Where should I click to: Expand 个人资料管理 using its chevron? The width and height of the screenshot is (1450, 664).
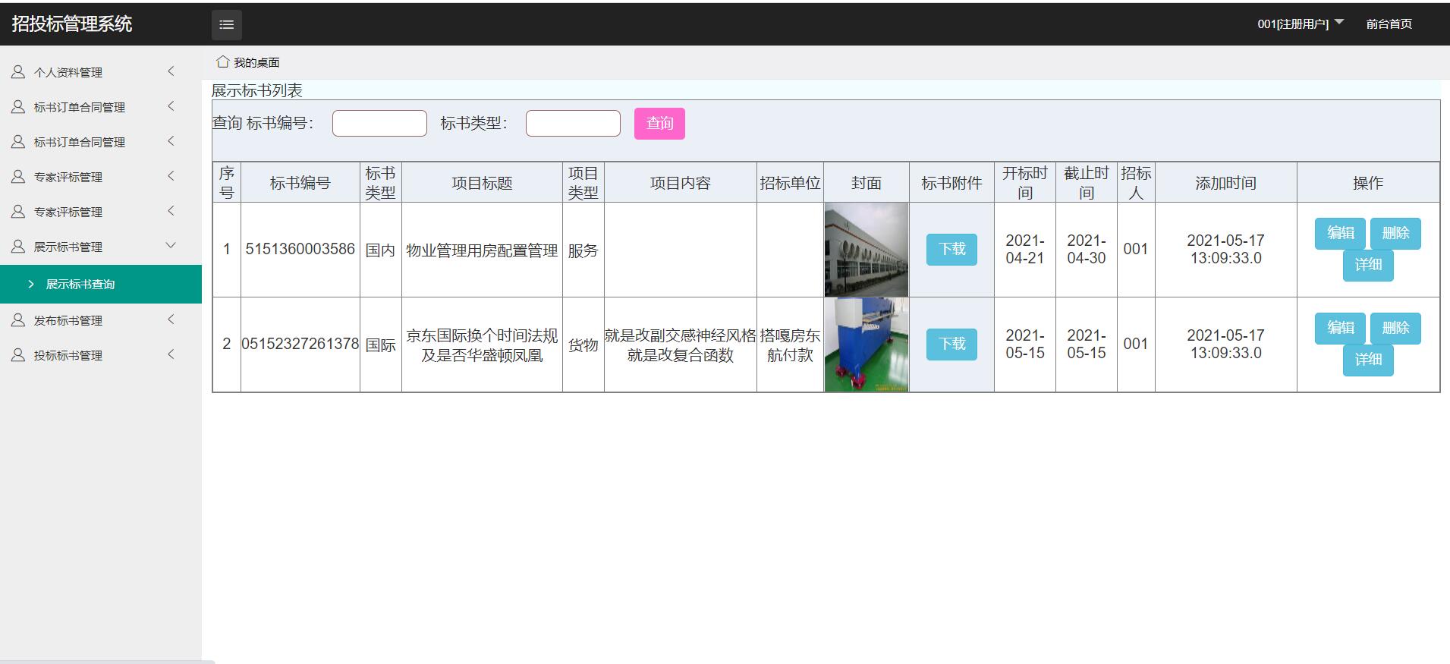coord(171,71)
